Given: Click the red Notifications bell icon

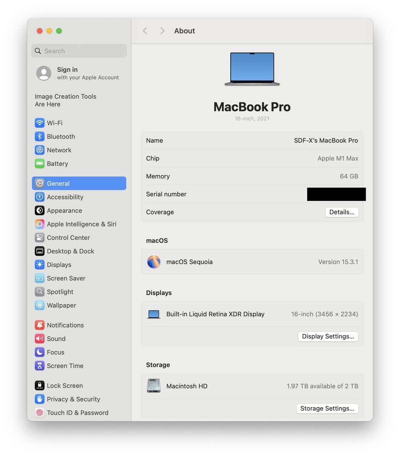Looking at the screenshot, I should click(x=40, y=325).
